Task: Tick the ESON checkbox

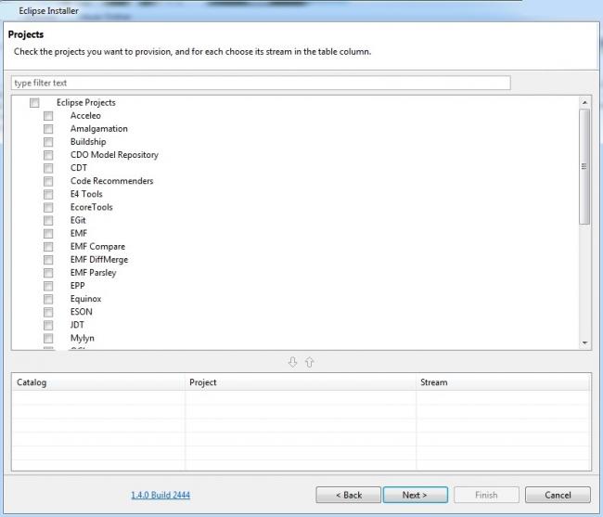Action: [48, 312]
